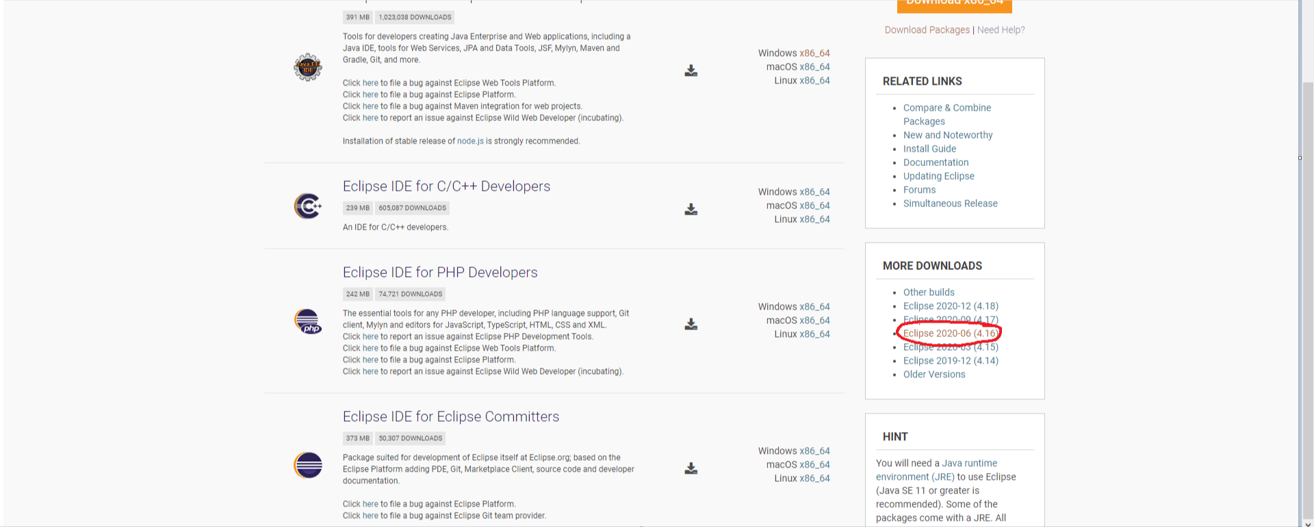The width and height of the screenshot is (1314, 527).
Task: Go to the Documentation link
Action: coord(936,163)
